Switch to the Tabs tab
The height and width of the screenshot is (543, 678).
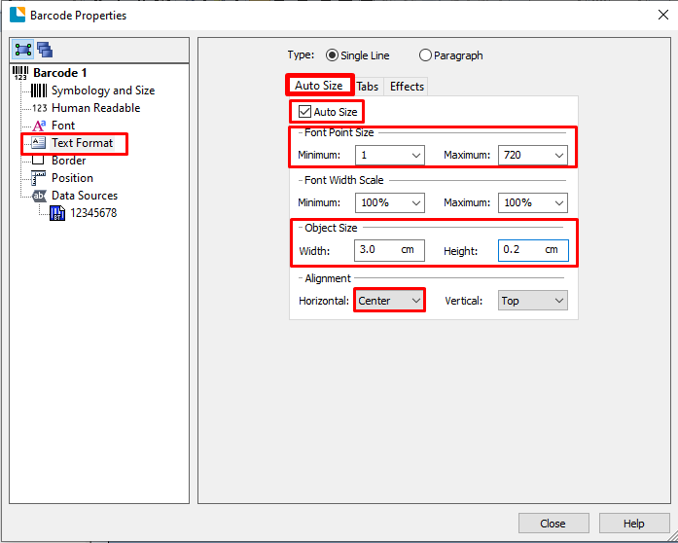pyautogui.click(x=367, y=87)
